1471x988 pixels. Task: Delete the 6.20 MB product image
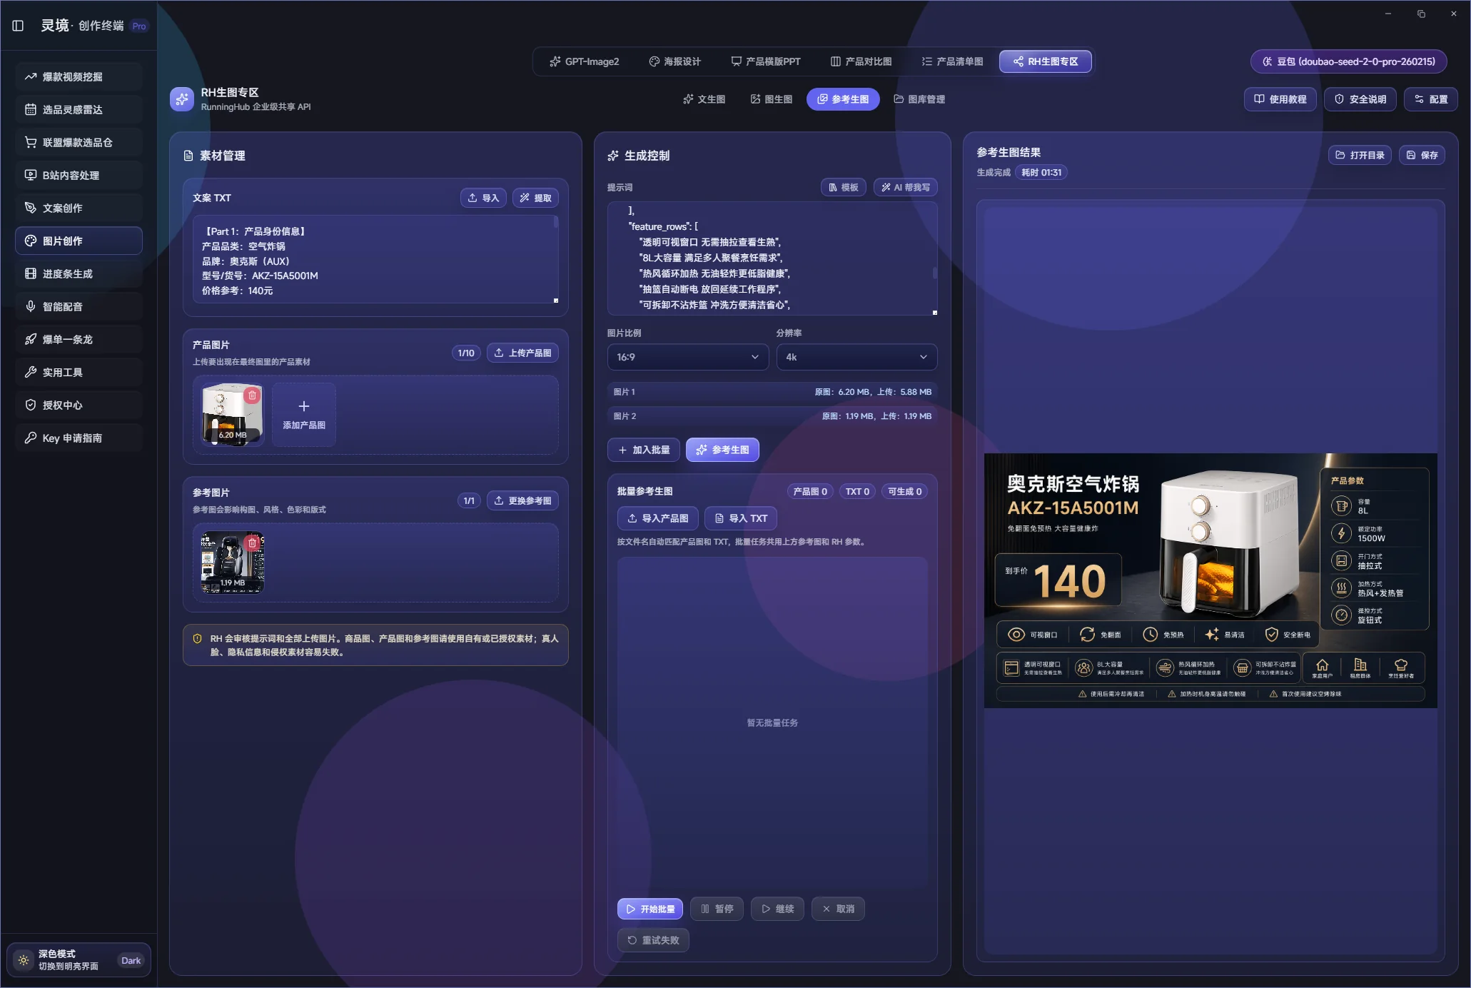pyautogui.click(x=252, y=395)
